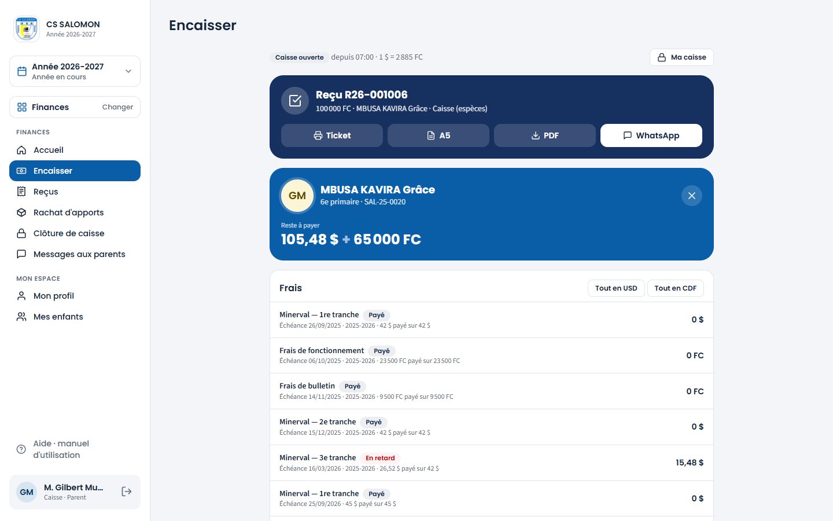Click the Finances grid icon
Screen dimensions: 833x521
(x=22, y=107)
